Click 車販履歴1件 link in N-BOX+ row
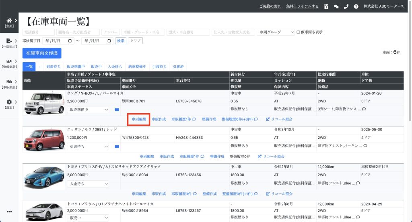The width and height of the screenshot is (412, 222). (181, 119)
